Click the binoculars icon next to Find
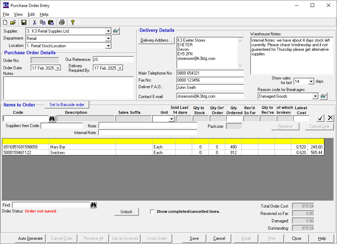Image resolution: width=337 pixels, height=244 pixels. [x=93, y=205]
